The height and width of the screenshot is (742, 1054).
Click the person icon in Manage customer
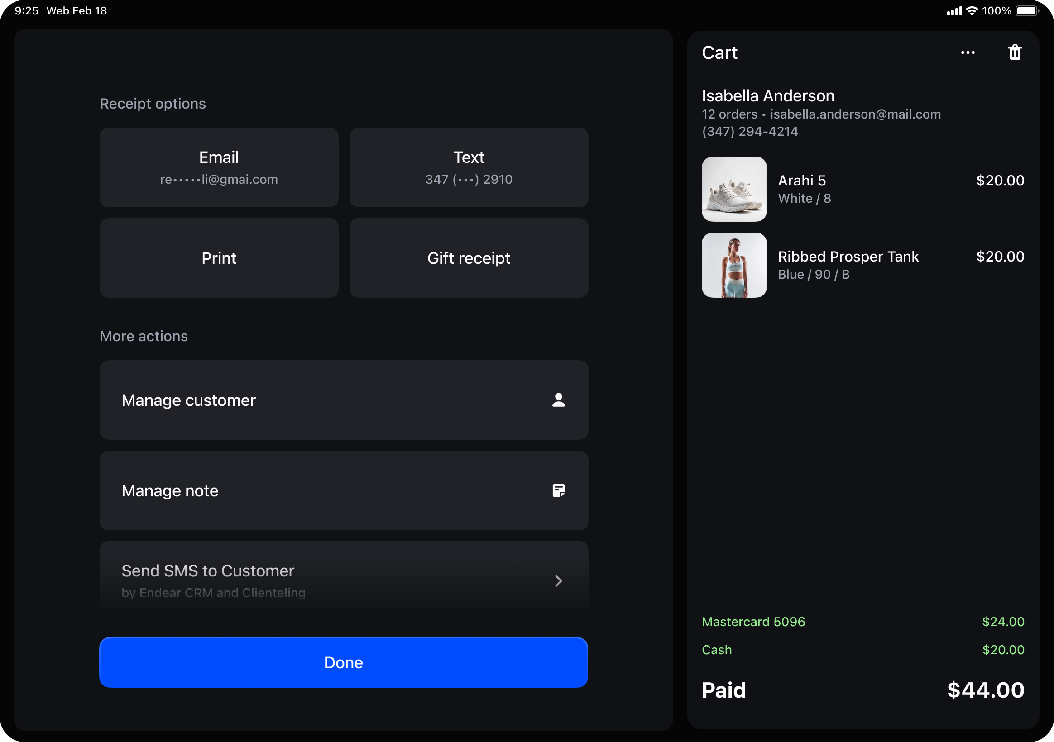pos(558,400)
